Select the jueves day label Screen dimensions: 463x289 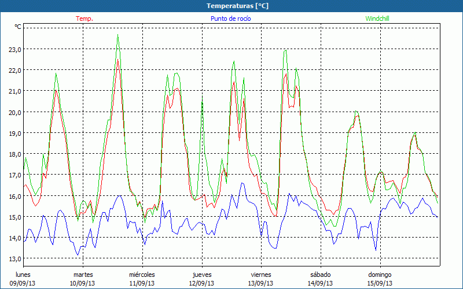click(x=201, y=274)
